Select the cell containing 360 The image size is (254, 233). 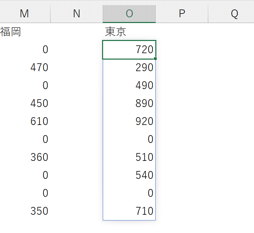click(25, 157)
